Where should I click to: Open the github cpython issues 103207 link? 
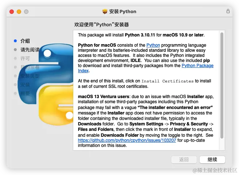[x=127, y=140]
